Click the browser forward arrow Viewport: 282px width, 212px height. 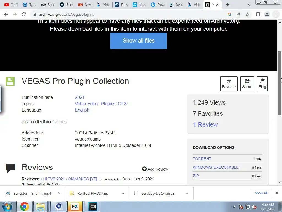(15, 14)
